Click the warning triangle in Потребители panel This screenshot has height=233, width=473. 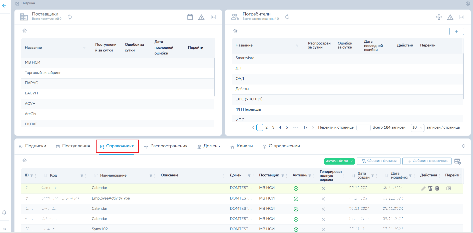point(450,17)
